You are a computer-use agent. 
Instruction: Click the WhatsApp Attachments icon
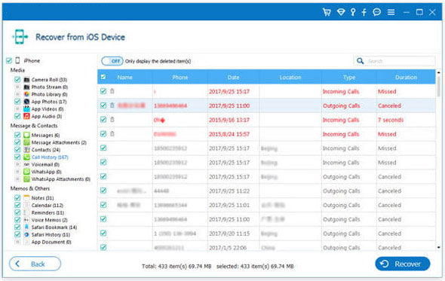[x=26, y=179]
